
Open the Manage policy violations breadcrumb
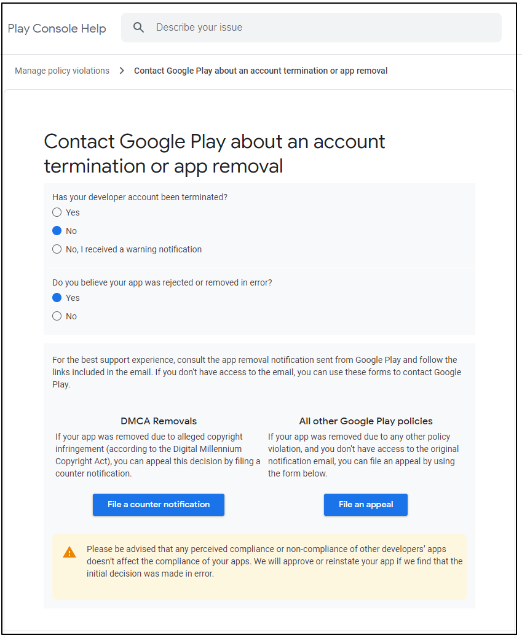pos(62,71)
